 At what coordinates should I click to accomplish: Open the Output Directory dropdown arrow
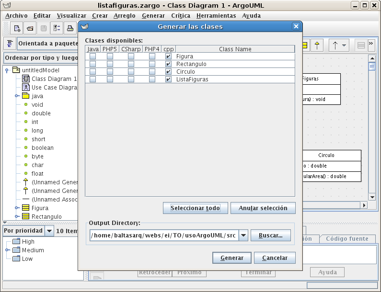[243, 235]
